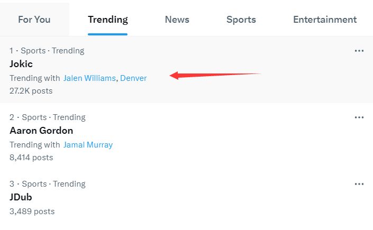Screen dimensions: 373x230
Task: Open the Denver trending link
Action: (x=133, y=78)
